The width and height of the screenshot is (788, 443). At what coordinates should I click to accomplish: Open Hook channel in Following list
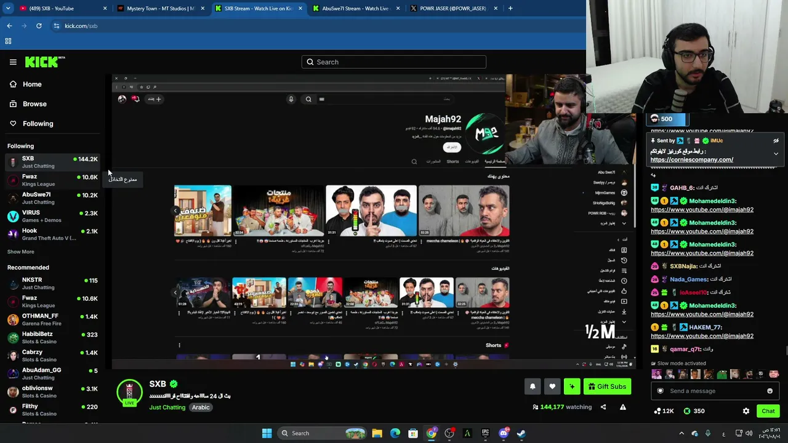click(52, 234)
